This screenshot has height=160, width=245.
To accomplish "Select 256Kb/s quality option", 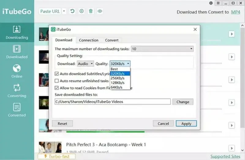I will [x=120, y=78].
